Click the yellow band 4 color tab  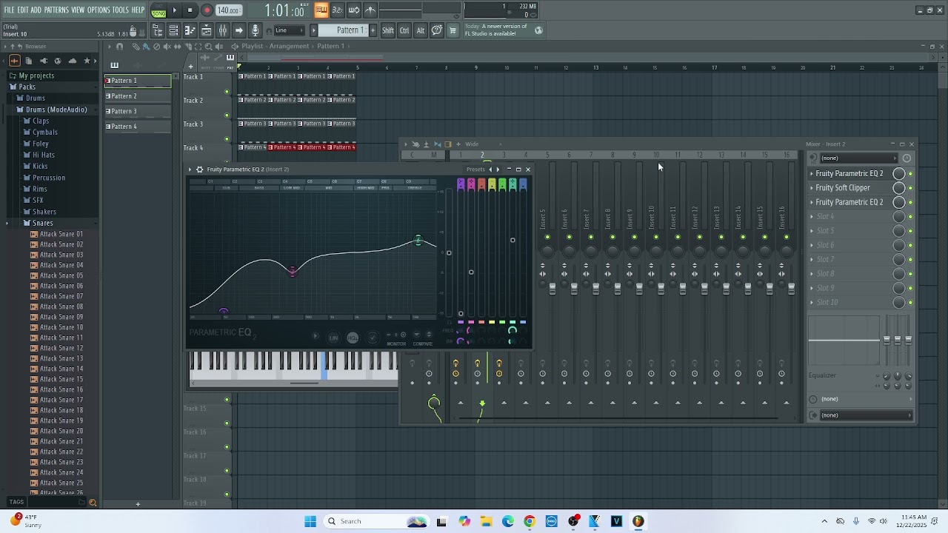492,184
